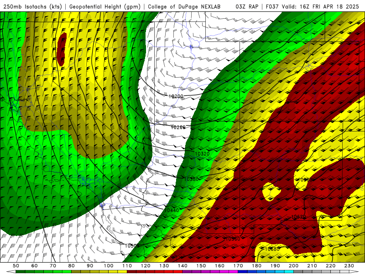Click the 10200 height contour label

(x=176, y=96)
